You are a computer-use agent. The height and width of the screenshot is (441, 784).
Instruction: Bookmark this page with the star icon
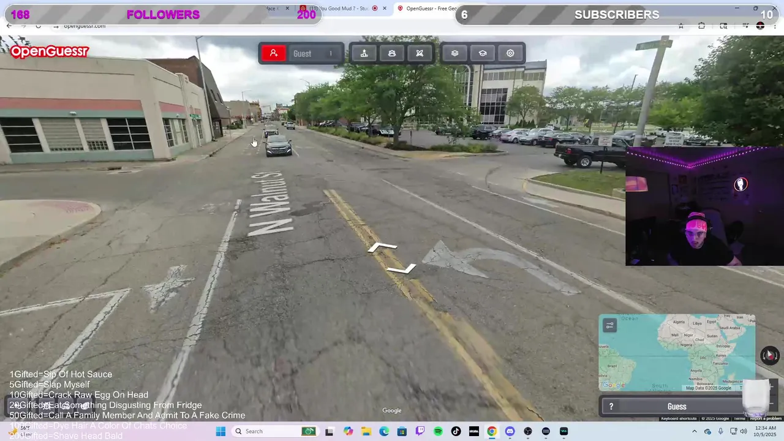(680, 26)
